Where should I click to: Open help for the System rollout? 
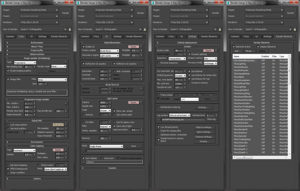(x=216, y=50)
